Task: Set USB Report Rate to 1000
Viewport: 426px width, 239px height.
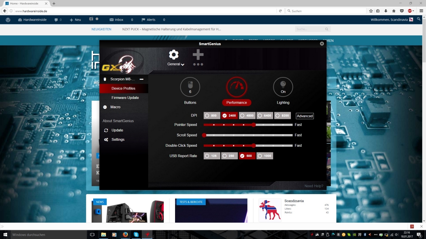Action: [x=265, y=156]
